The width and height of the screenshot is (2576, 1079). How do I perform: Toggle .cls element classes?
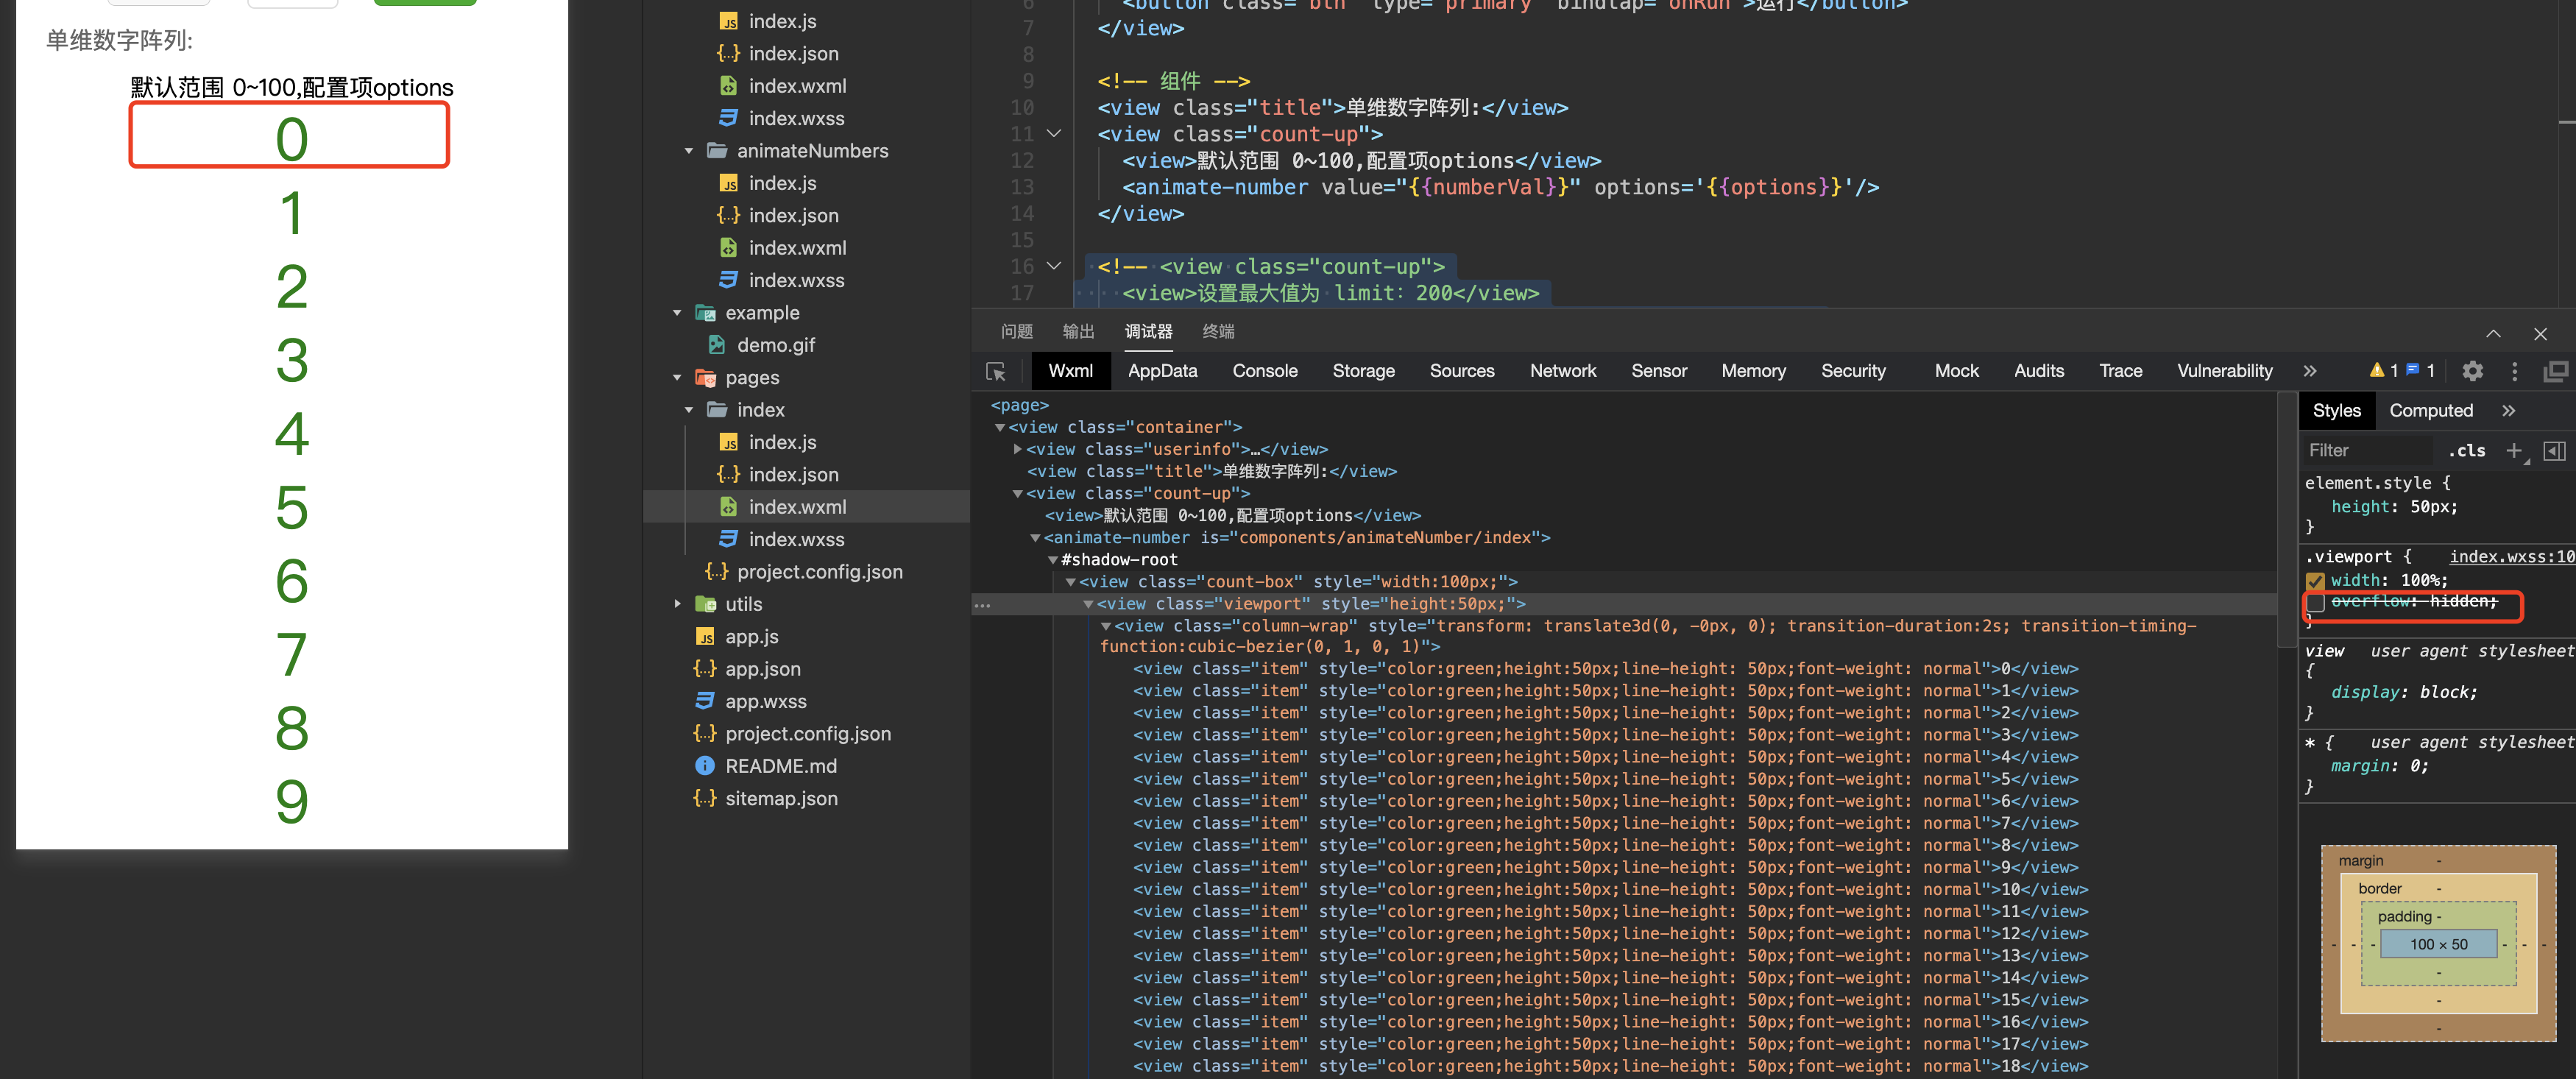tap(2467, 450)
